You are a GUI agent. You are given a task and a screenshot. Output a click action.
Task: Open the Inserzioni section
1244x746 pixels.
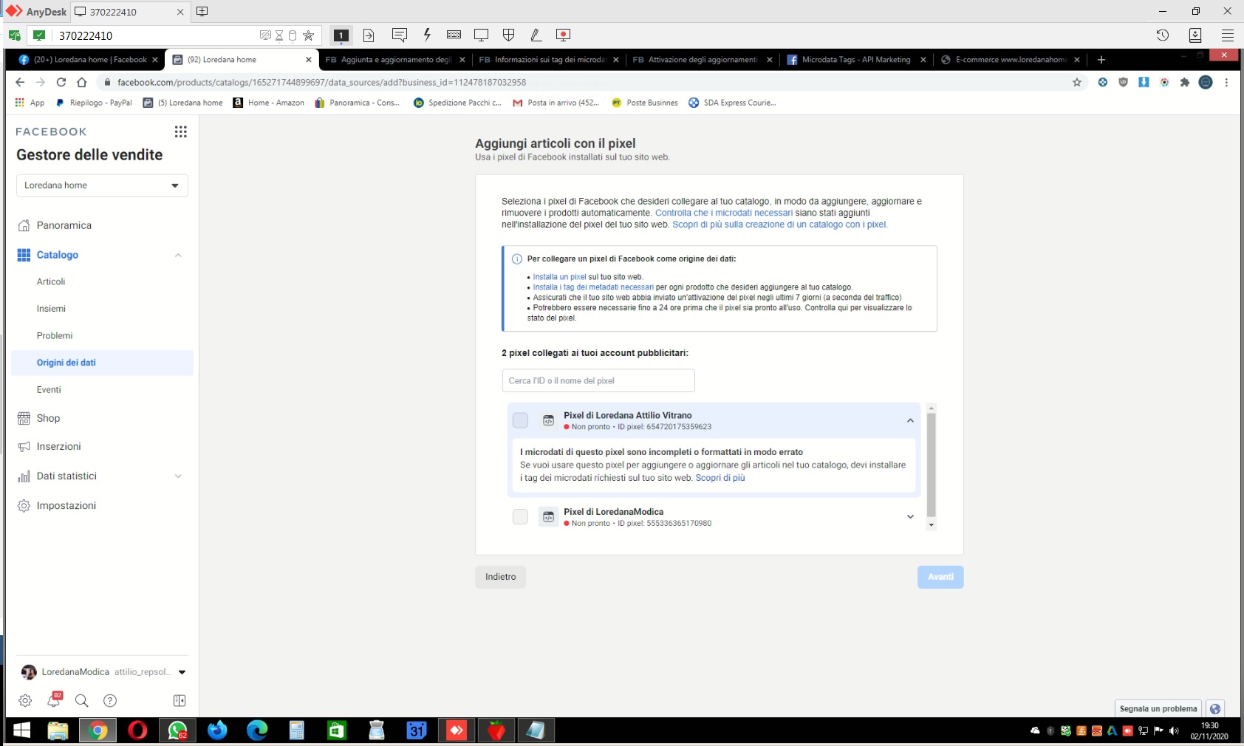coord(58,446)
